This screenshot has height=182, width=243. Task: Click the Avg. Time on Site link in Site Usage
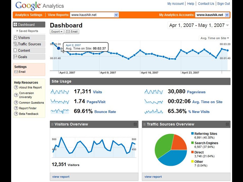coord(207,102)
